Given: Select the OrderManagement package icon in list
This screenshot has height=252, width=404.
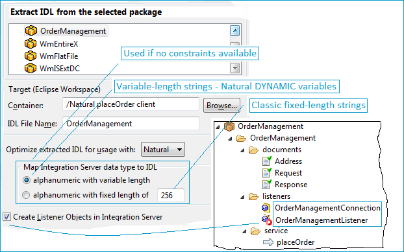Looking at the screenshot, I should coord(31,31).
